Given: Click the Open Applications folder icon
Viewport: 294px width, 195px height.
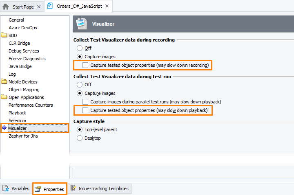Looking at the screenshot, I should (4, 97).
